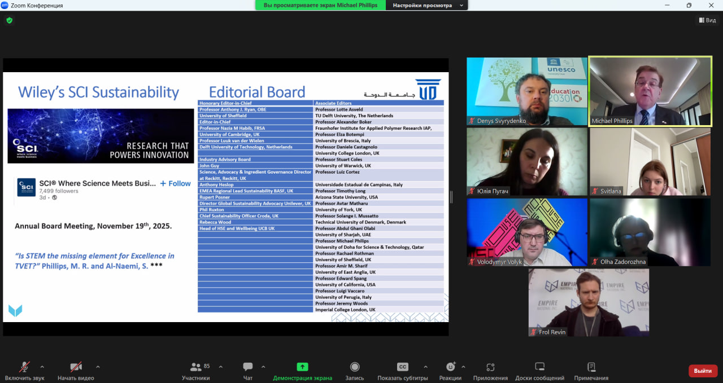Screen dimensions: 723x383
Task: Click the red Выйти leave button
Action: click(x=703, y=371)
